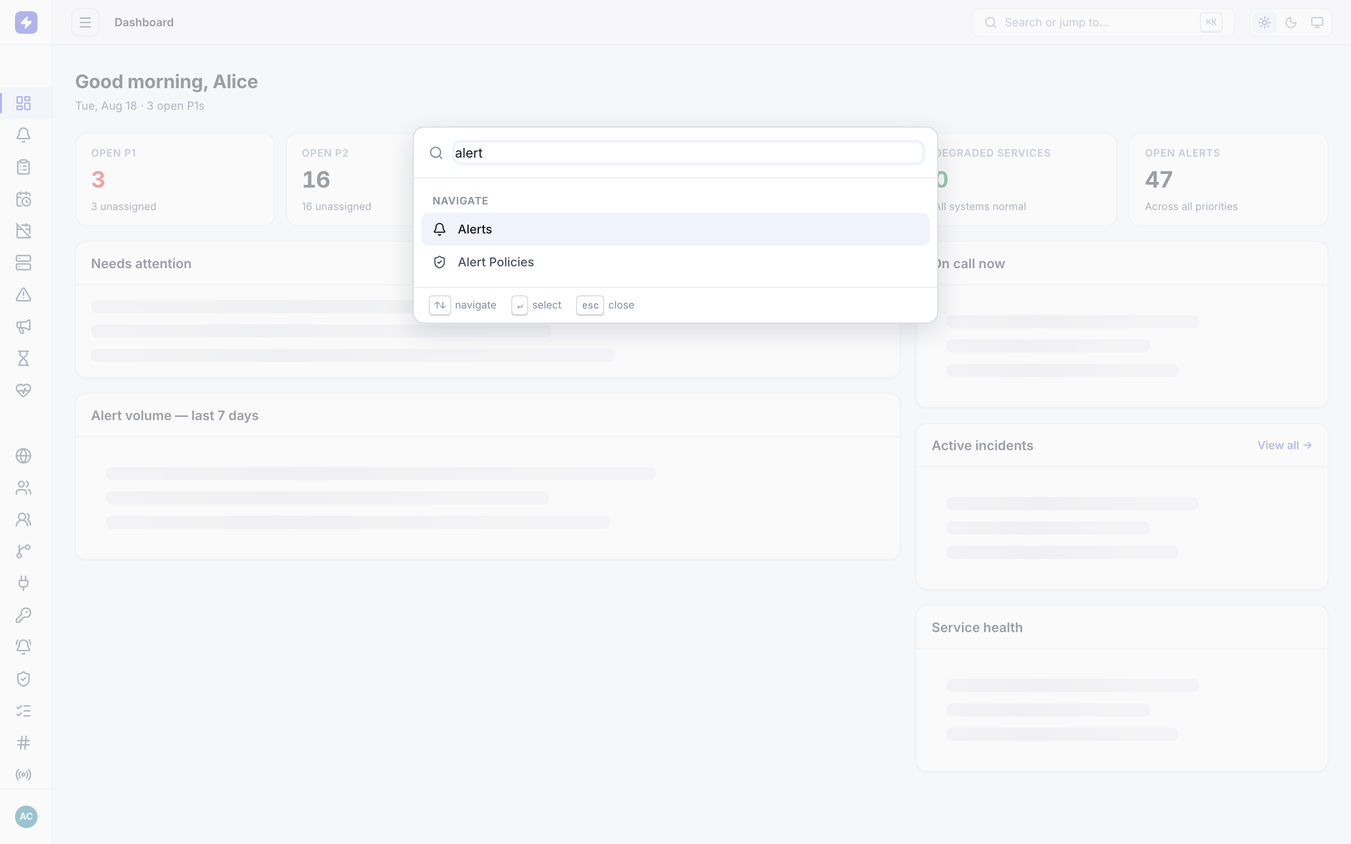
Task: Open the globe icon in sidebar
Action: pyautogui.click(x=23, y=456)
